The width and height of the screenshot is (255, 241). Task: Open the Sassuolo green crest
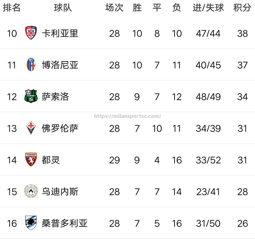click(x=31, y=96)
